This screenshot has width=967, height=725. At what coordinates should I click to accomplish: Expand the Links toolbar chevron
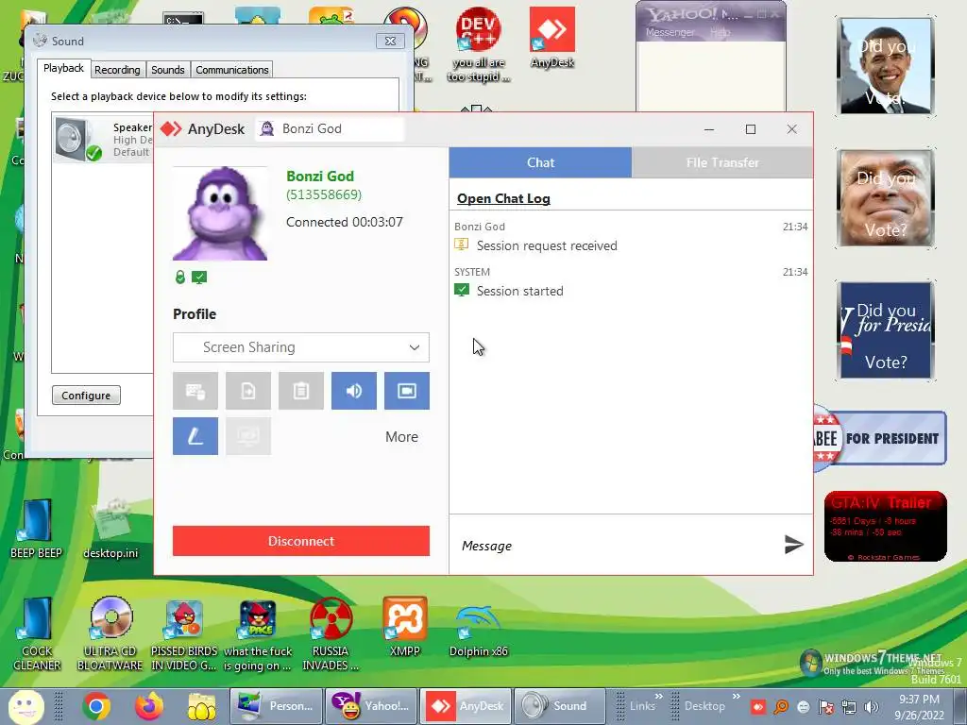click(x=658, y=697)
